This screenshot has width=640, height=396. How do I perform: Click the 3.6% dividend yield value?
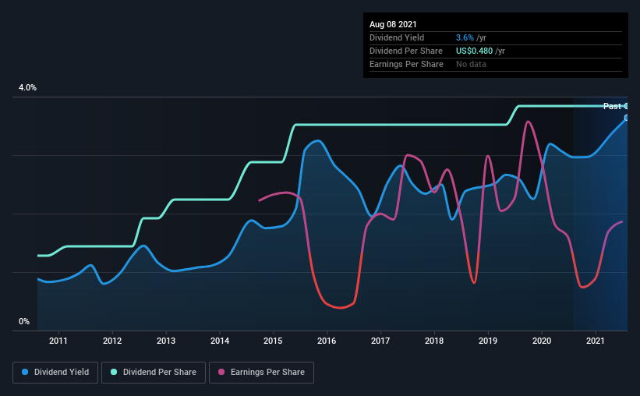[x=465, y=37]
